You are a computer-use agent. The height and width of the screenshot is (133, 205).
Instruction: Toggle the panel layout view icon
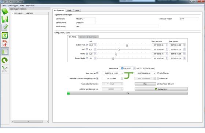(5, 51)
